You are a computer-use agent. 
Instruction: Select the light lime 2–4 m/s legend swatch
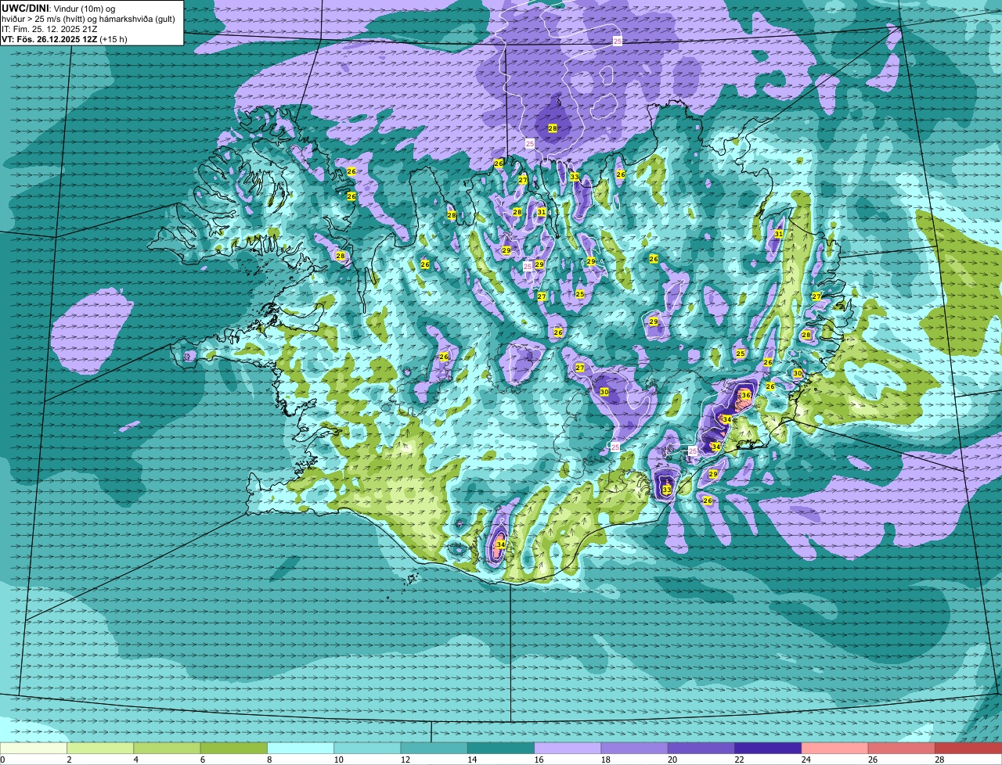(x=100, y=748)
